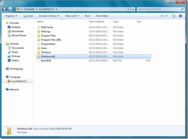Click Computer in the navigation pane
188x139 pixels.
coord(15,77)
